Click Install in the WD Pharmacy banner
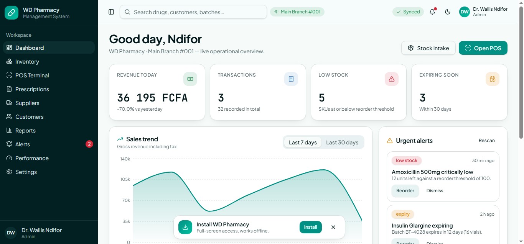 point(311,227)
